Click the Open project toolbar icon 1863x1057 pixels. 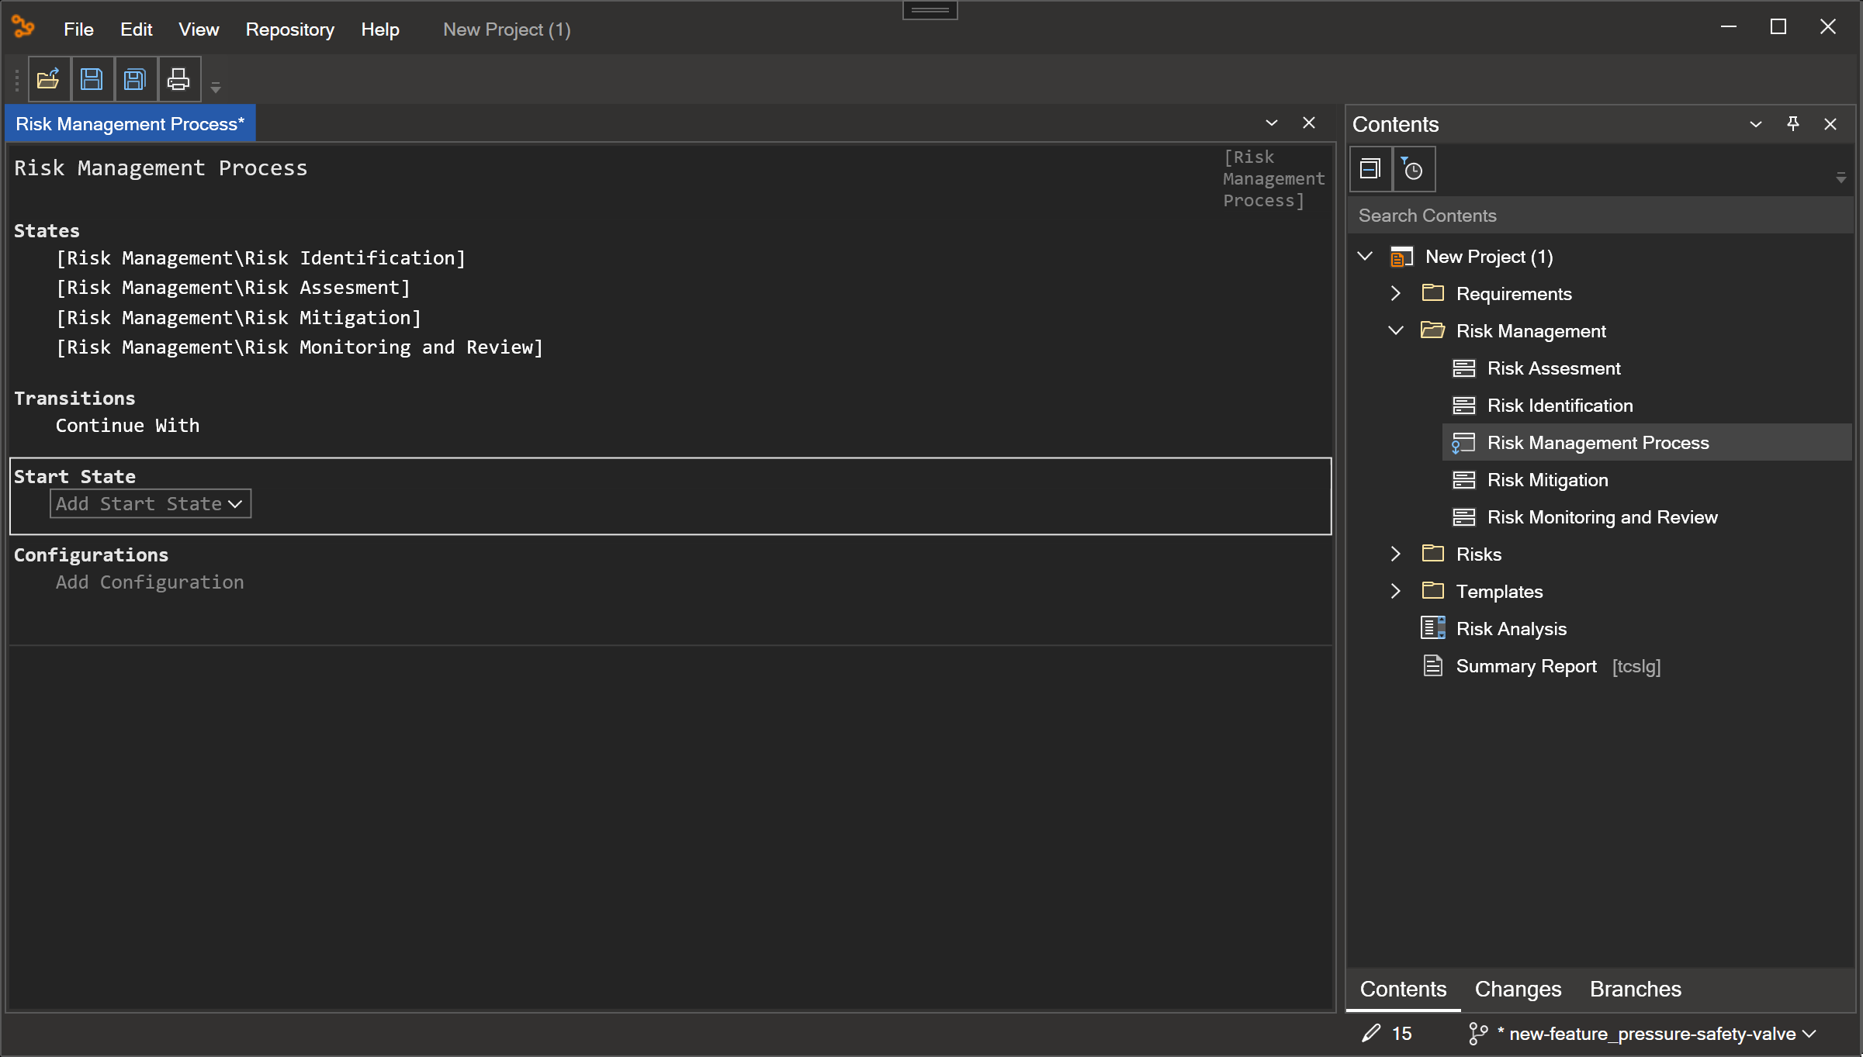coord(49,79)
